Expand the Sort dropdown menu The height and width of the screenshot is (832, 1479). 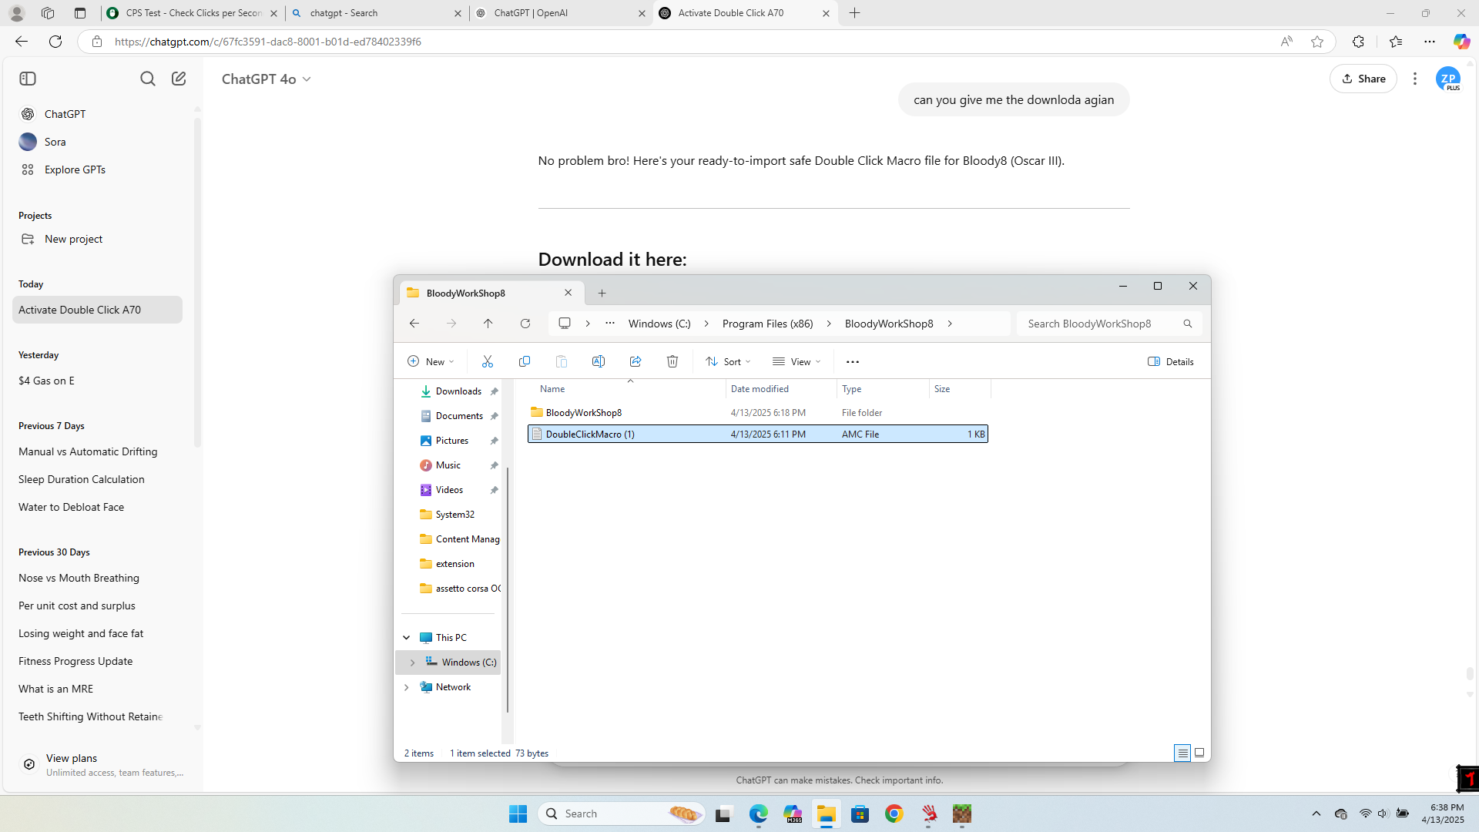coord(728,361)
